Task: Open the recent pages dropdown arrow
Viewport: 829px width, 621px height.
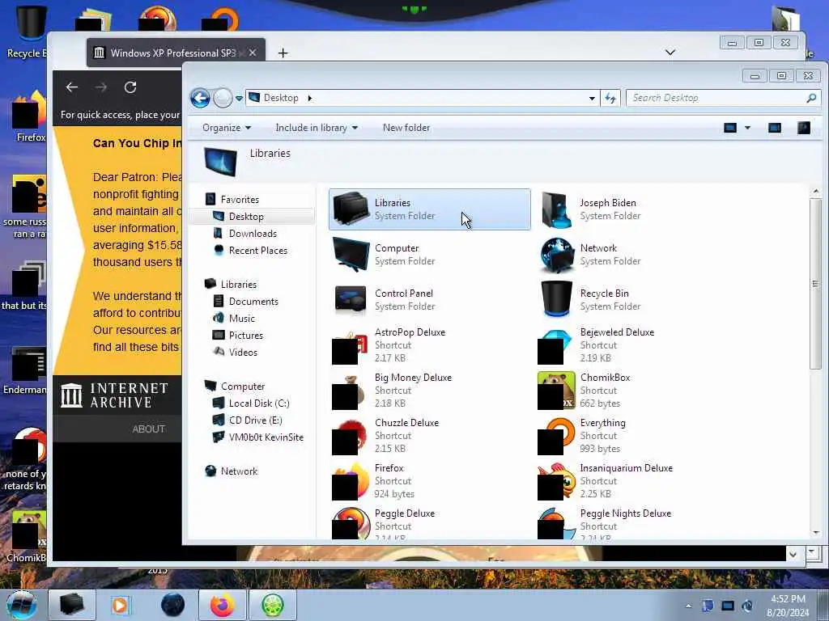Action: click(239, 98)
